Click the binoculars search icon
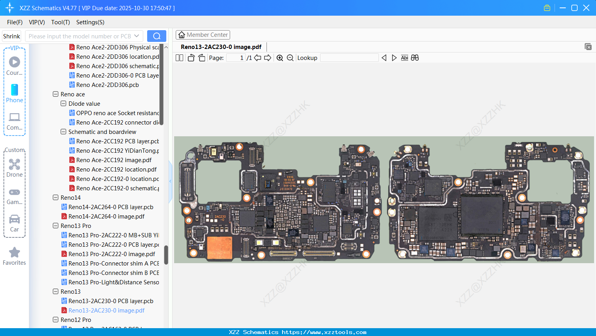Viewport: 596px width, 336px height. [x=415, y=58]
